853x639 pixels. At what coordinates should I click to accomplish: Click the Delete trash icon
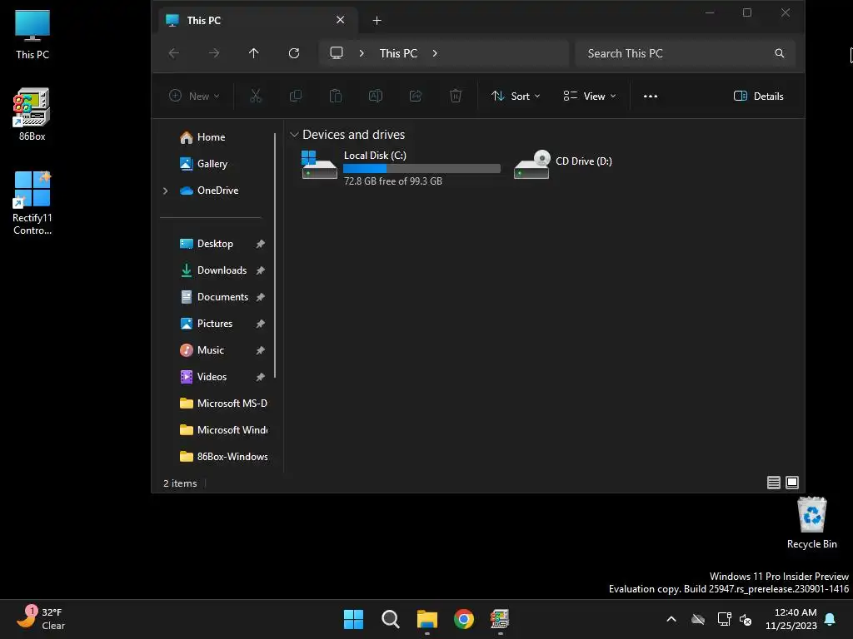pyautogui.click(x=456, y=97)
